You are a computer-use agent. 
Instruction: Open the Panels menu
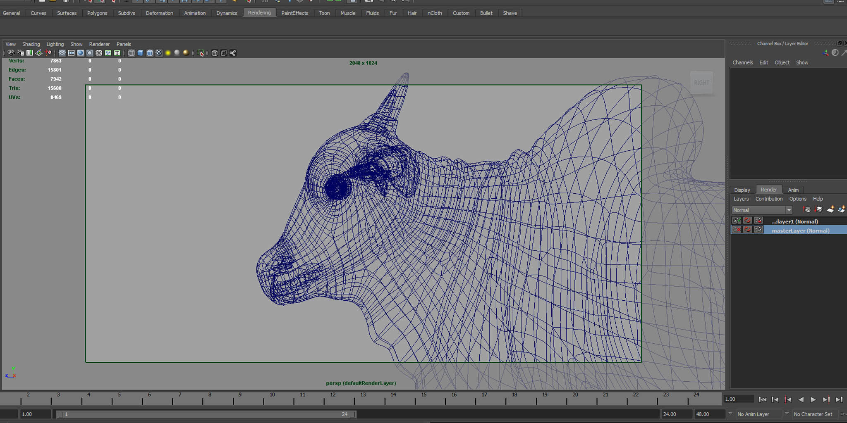pos(124,44)
